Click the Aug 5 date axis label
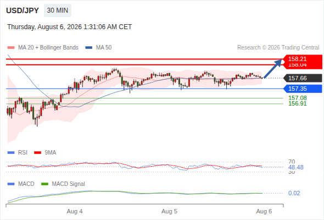Screen dimensions: 324x220 169,212
